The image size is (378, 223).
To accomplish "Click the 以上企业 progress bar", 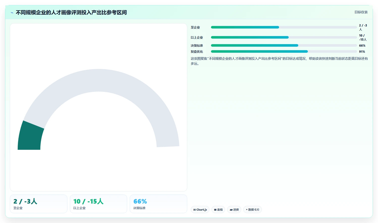I will 284,37.
